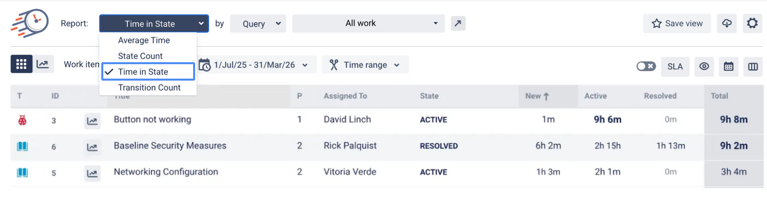
Task: Open the Query dropdown
Action: [257, 23]
